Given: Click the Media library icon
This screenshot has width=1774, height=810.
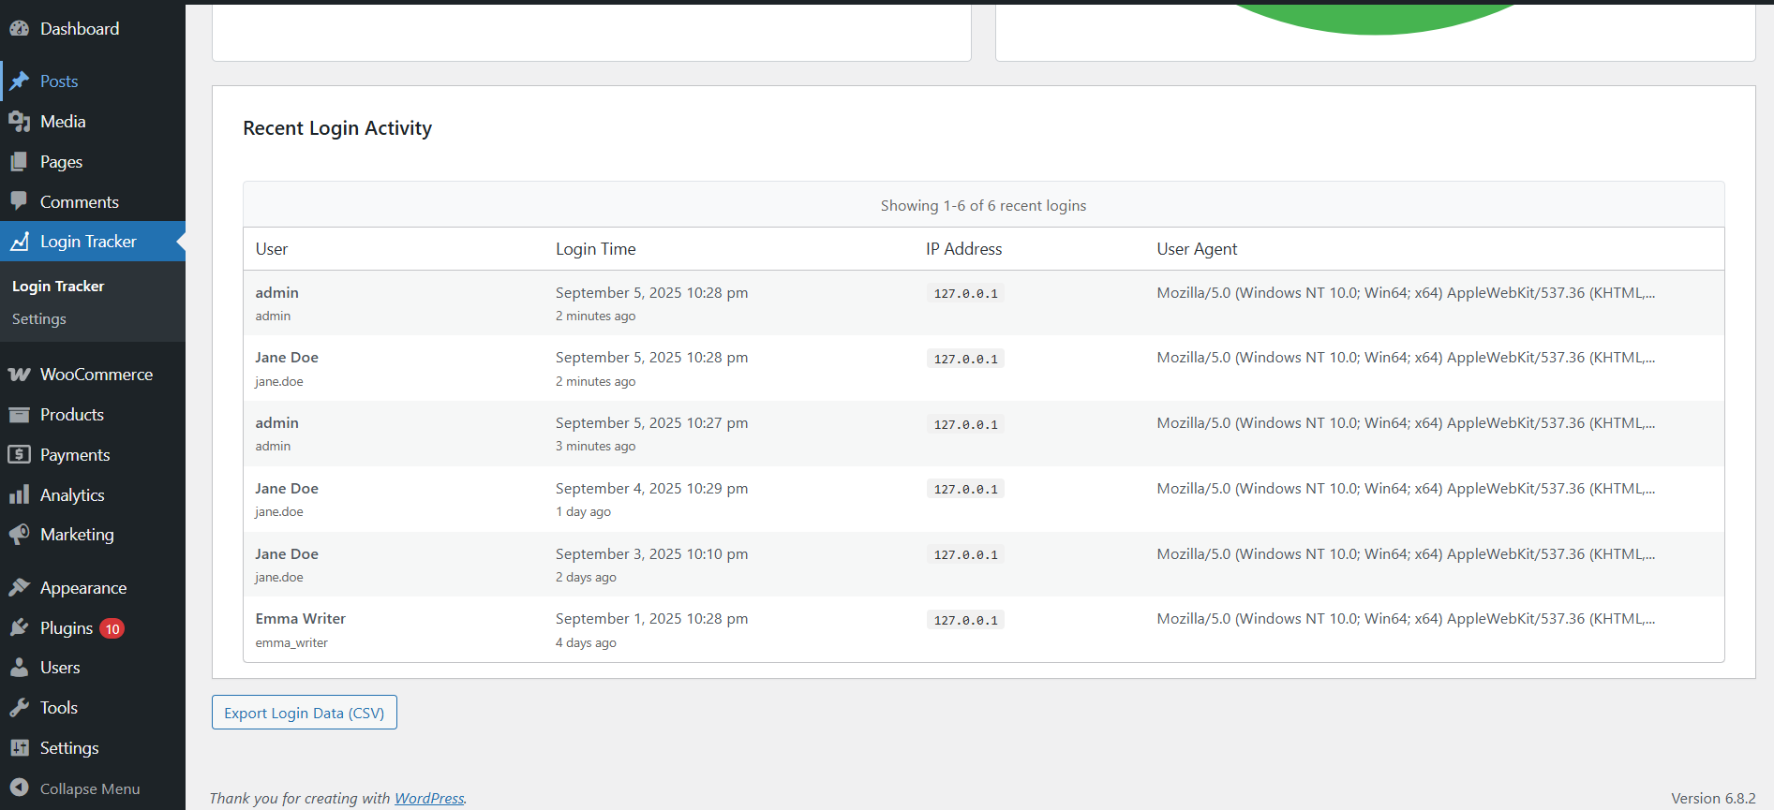Looking at the screenshot, I should (20, 122).
